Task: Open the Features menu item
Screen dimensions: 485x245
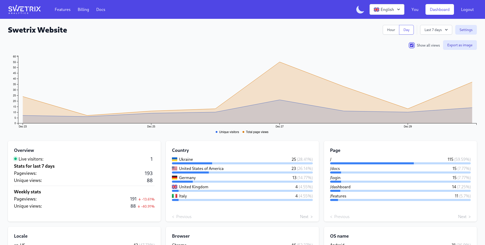Action: click(x=63, y=9)
